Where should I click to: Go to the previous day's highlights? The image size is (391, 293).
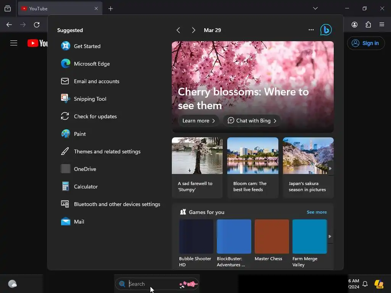pyautogui.click(x=178, y=30)
